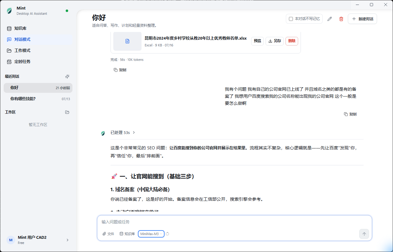Attach a file via 文件 paperclip
Image resolution: width=393 pixels, height=252 pixels.
pyautogui.click(x=108, y=234)
